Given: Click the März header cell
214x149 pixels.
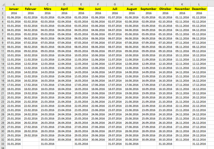Looking at the screenshot, I should (48, 9).
